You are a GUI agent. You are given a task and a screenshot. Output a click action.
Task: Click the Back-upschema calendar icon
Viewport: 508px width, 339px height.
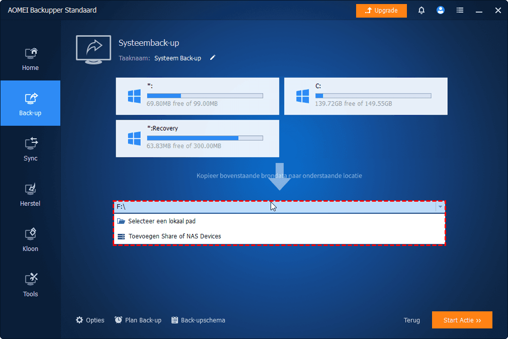[x=175, y=320]
